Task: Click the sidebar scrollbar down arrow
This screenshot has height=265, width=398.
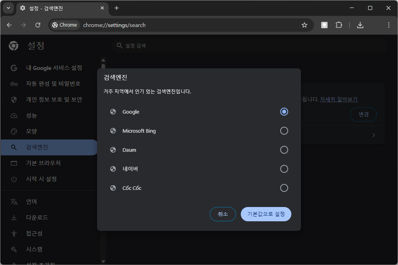Action: point(103,261)
